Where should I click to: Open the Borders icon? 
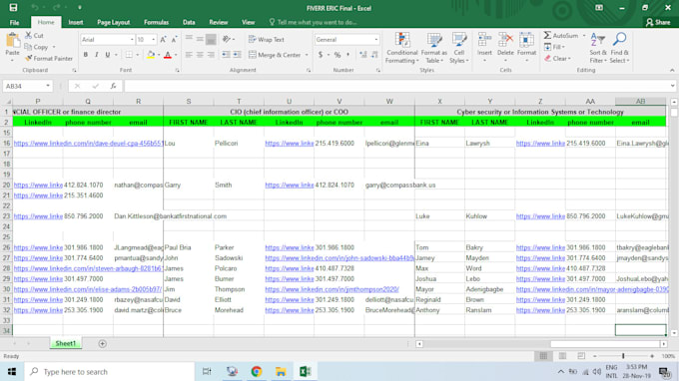[129, 55]
